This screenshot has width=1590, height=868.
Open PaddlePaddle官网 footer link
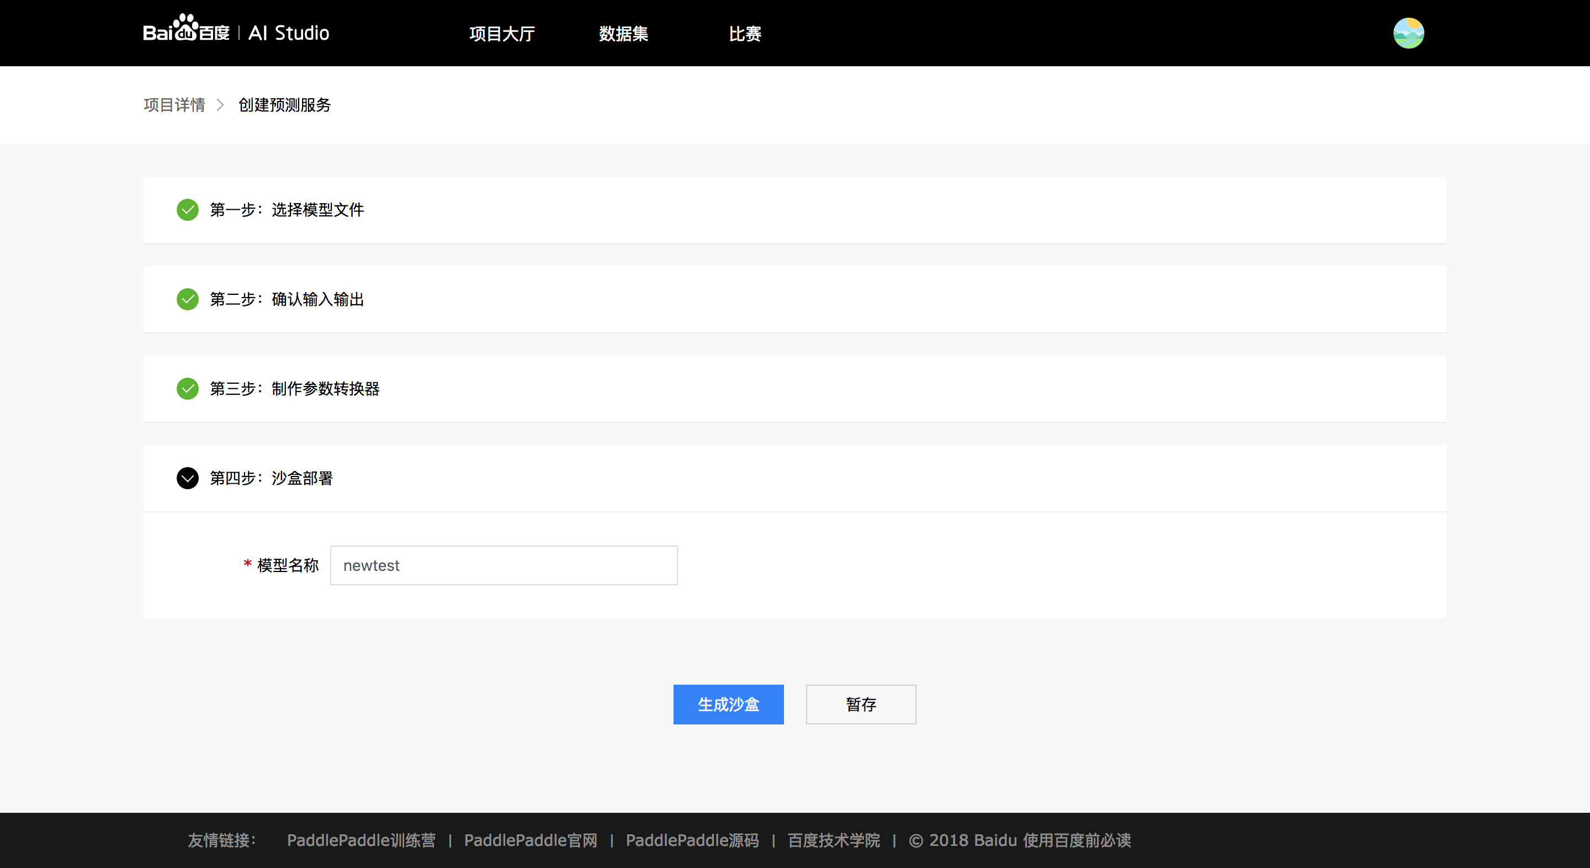point(530,840)
